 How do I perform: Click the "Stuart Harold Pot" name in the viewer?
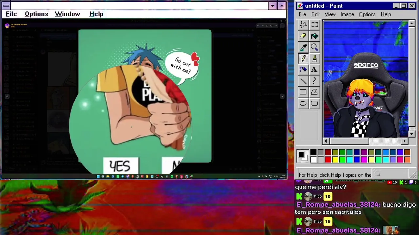click(19, 24)
